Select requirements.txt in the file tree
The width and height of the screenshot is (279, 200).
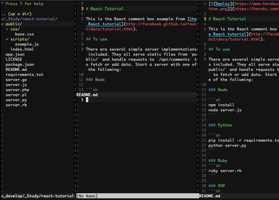click(x=24, y=75)
